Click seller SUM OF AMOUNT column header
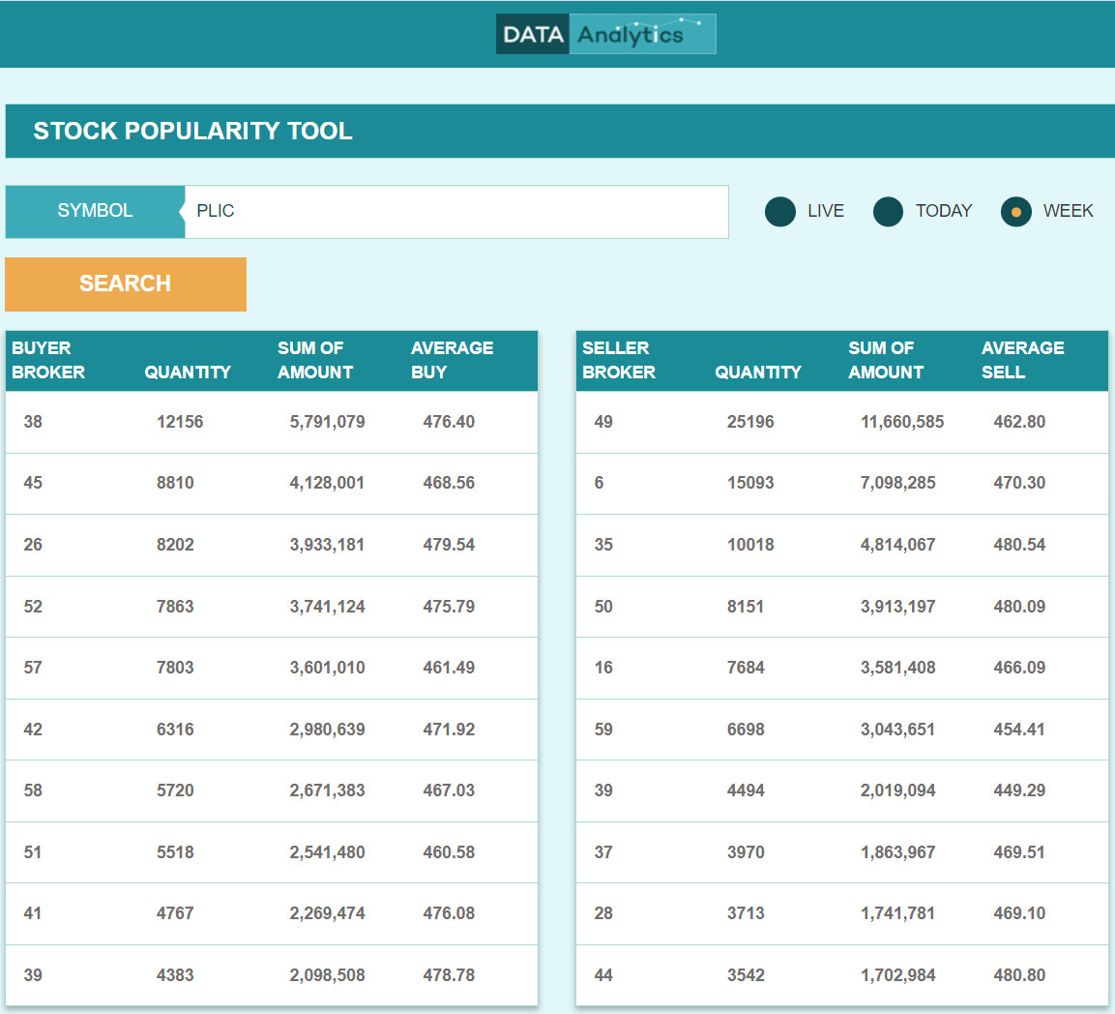This screenshot has height=1014, width=1115. pyautogui.click(x=886, y=360)
